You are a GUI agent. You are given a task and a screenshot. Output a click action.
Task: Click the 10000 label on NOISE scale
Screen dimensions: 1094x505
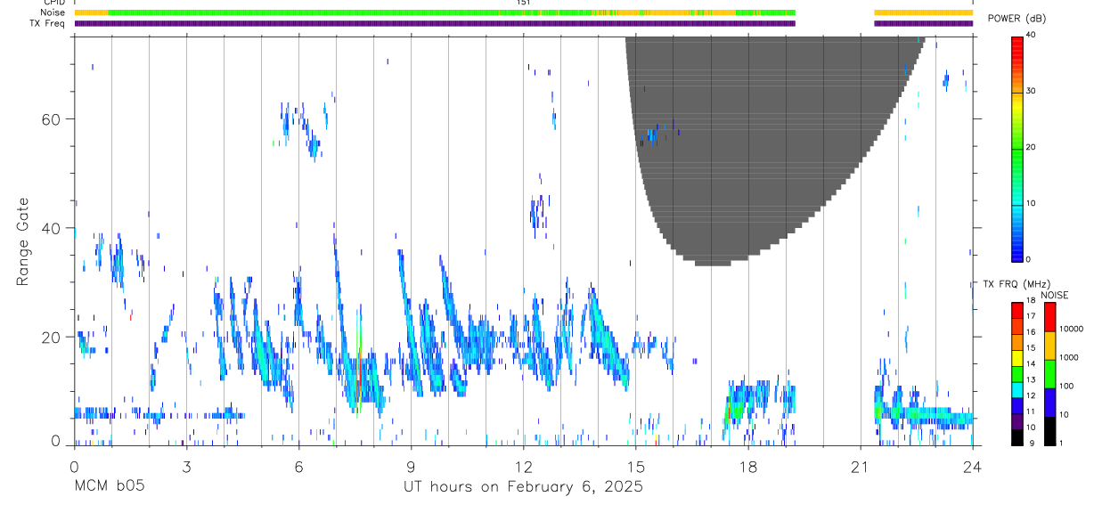coord(1070,329)
